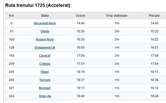Click the Craiova station link
Screen dimensions: 166x103
click(45, 64)
